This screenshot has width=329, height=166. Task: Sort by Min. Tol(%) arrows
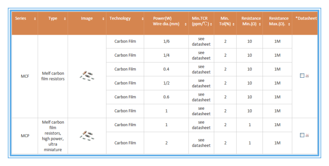pyautogui.click(x=233, y=24)
